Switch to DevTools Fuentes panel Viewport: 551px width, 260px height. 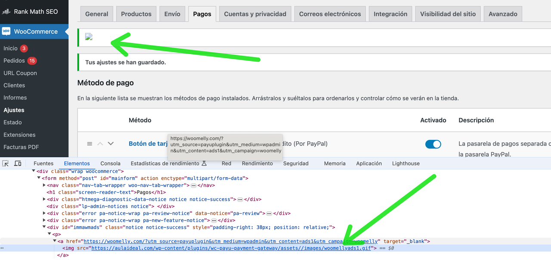click(43, 163)
